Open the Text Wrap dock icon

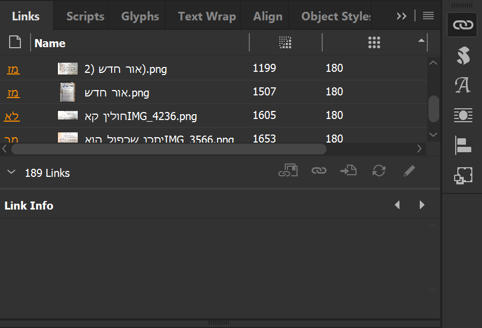pos(463,115)
